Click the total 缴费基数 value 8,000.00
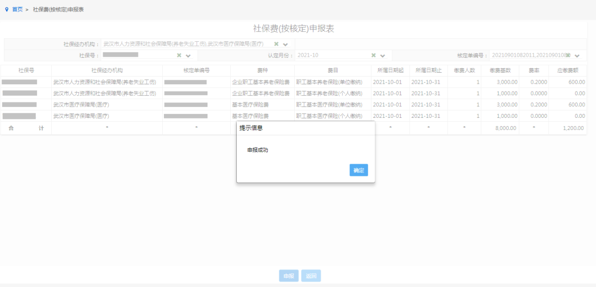596x287 pixels. tap(505, 128)
